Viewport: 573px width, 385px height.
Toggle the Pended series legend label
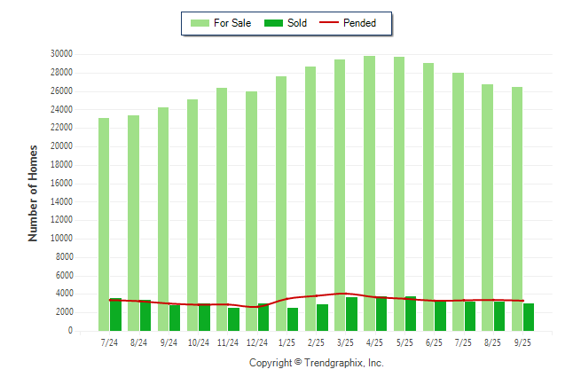tap(359, 23)
